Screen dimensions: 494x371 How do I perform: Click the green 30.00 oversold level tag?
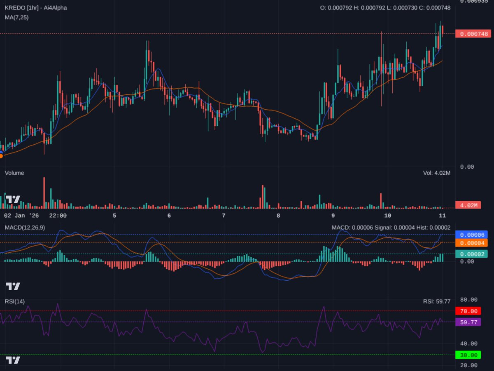point(468,355)
